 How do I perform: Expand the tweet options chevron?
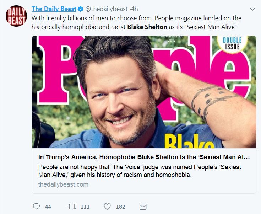[252, 9]
